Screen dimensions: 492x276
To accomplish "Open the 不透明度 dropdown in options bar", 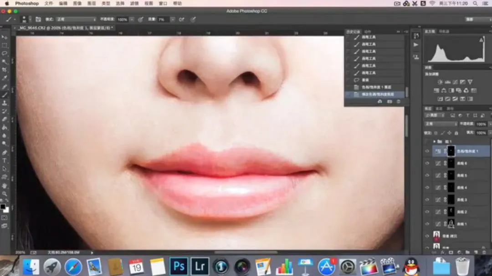I will (x=132, y=20).
